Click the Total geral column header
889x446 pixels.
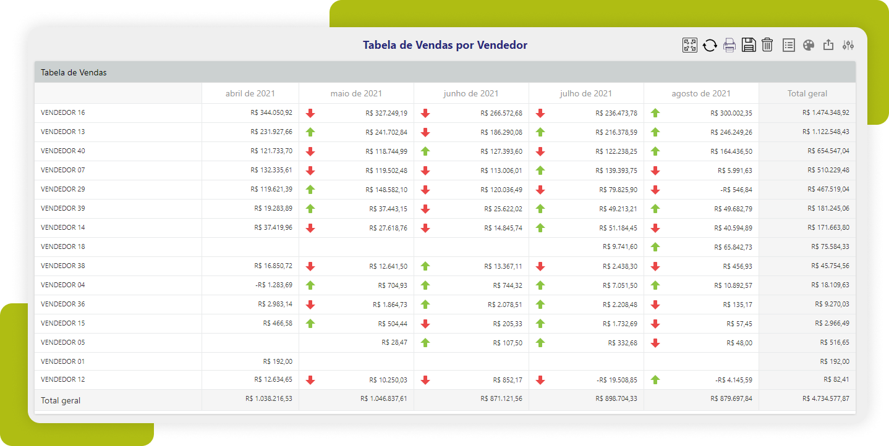(x=807, y=93)
